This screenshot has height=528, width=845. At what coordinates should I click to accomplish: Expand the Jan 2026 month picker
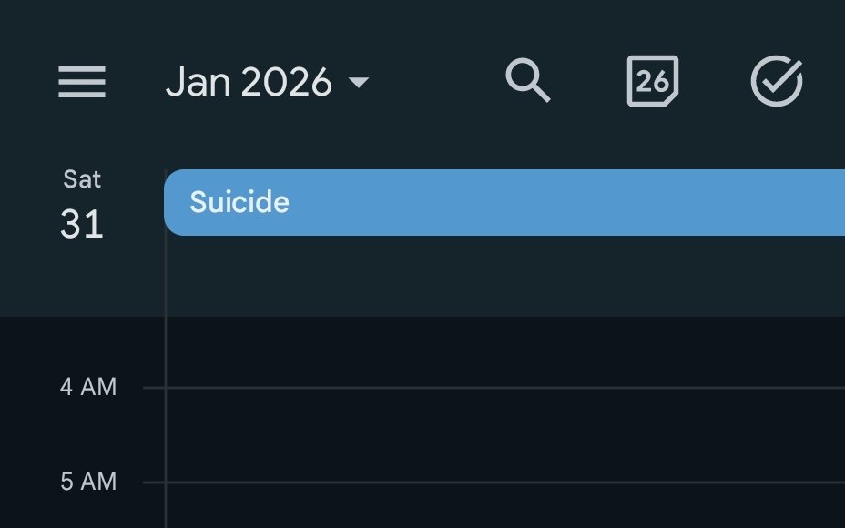pos(268,82)
